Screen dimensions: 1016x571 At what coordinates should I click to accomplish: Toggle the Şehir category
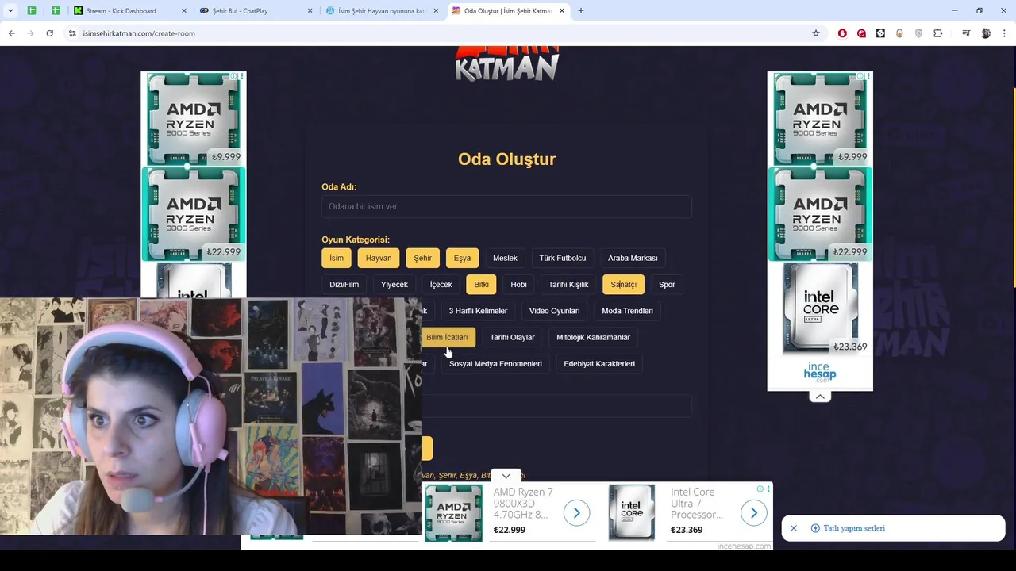point(423,258)
